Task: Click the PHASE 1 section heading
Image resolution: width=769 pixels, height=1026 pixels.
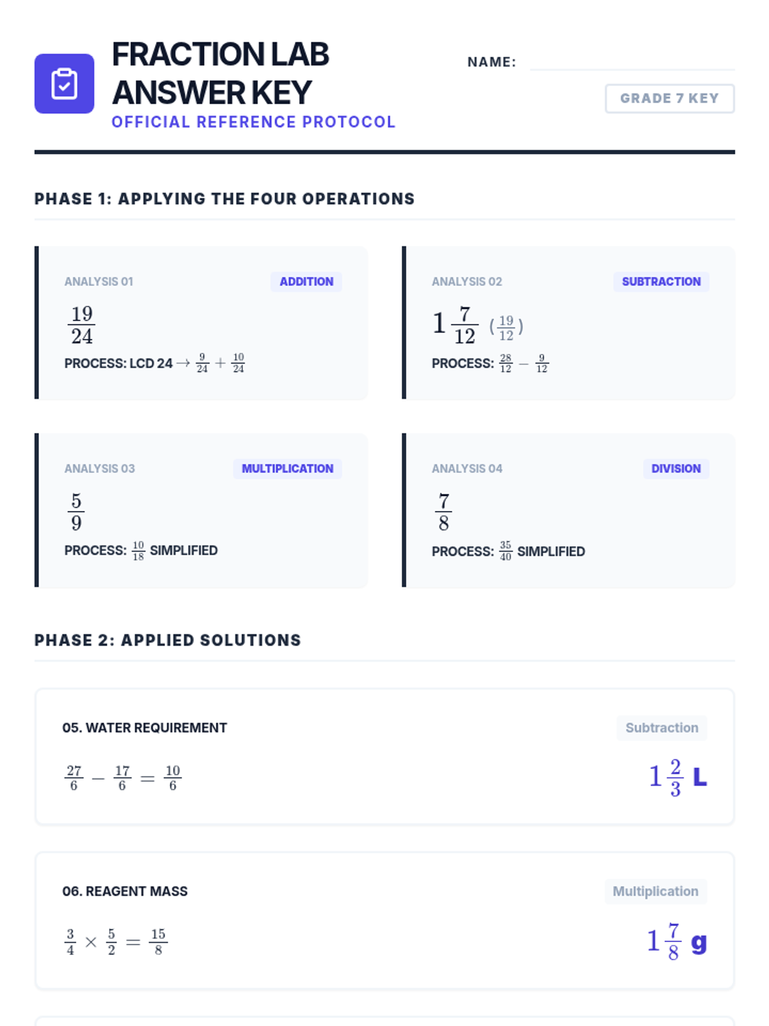Action: pyautogui.click(x=224, y=199)
